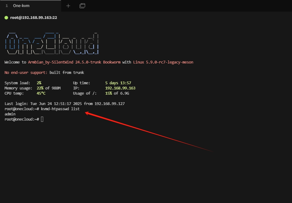
Task: Click the split window panes icon
Action: (x=82, y=6)
